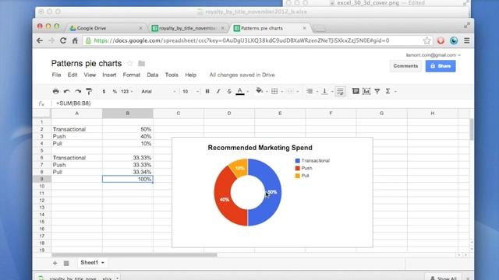Open the Data menu
Viewport: 499px width, 280px height.
153,75
